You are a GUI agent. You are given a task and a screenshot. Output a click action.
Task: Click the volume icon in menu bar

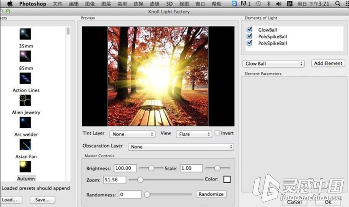(x=278, y=3)
